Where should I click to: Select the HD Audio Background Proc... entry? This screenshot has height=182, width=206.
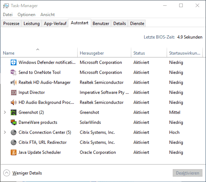(x=46, y=102)
